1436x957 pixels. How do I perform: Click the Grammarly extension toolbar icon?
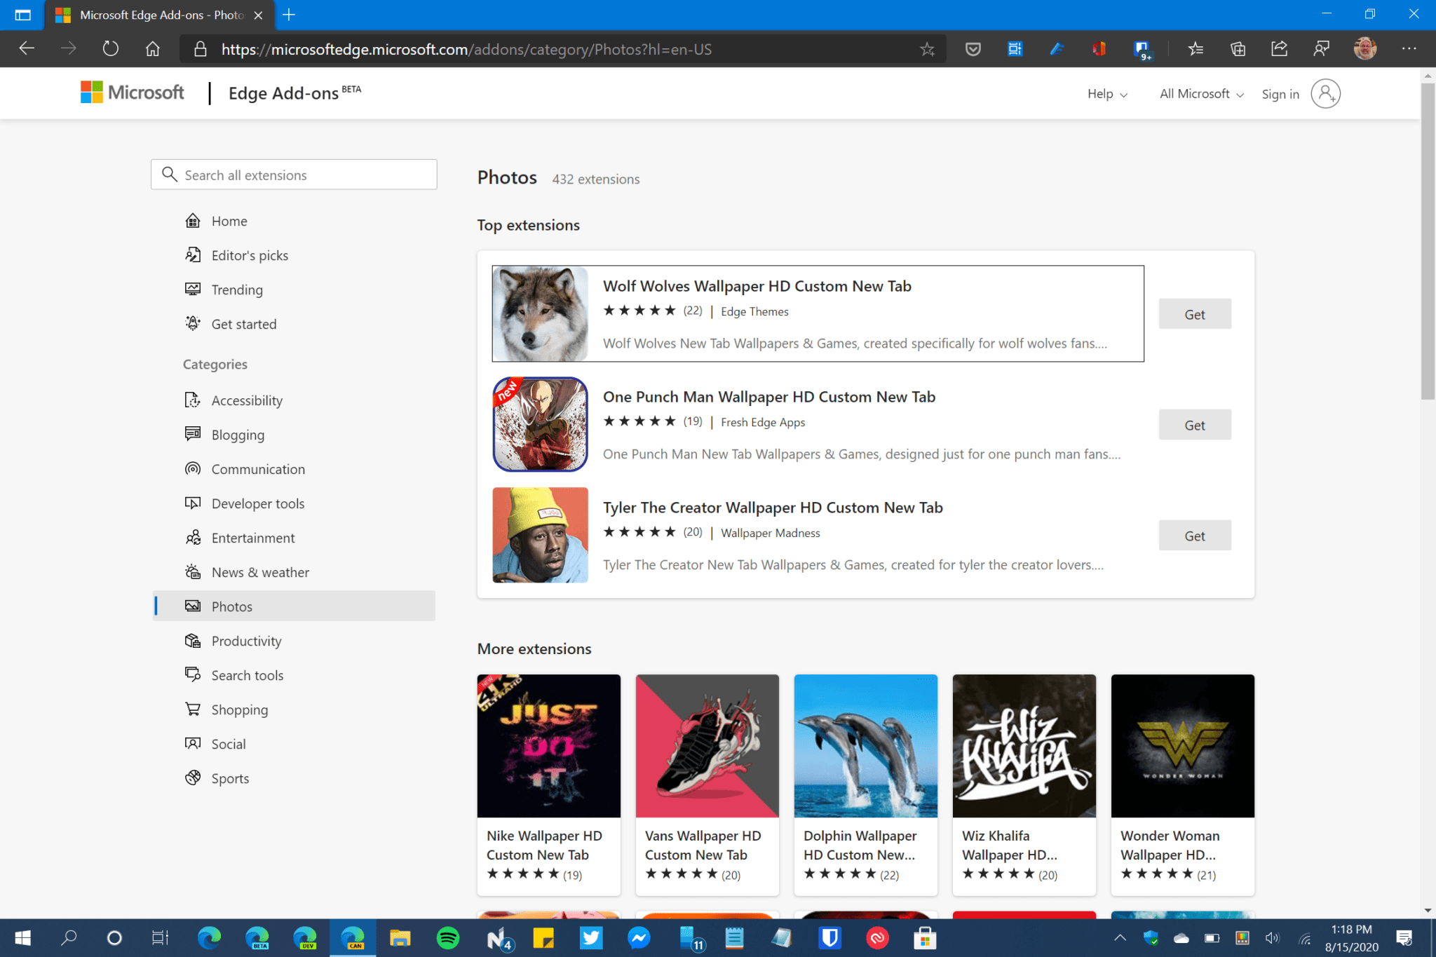[1057, 48]
